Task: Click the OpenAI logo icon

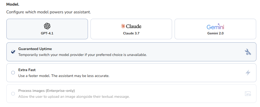Action: click(x=47, y=26)
